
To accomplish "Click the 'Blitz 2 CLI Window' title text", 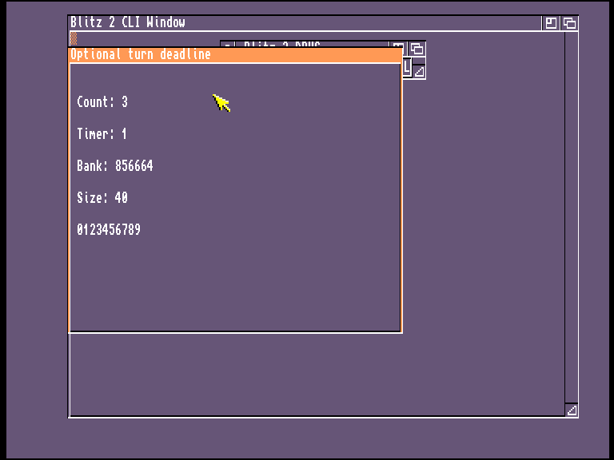I will [128, 22].
